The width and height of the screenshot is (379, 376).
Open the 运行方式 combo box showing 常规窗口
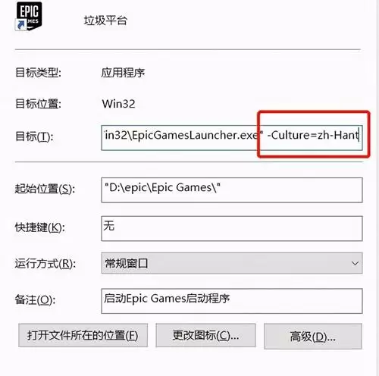pyautogui.click(x=232, y=263)
